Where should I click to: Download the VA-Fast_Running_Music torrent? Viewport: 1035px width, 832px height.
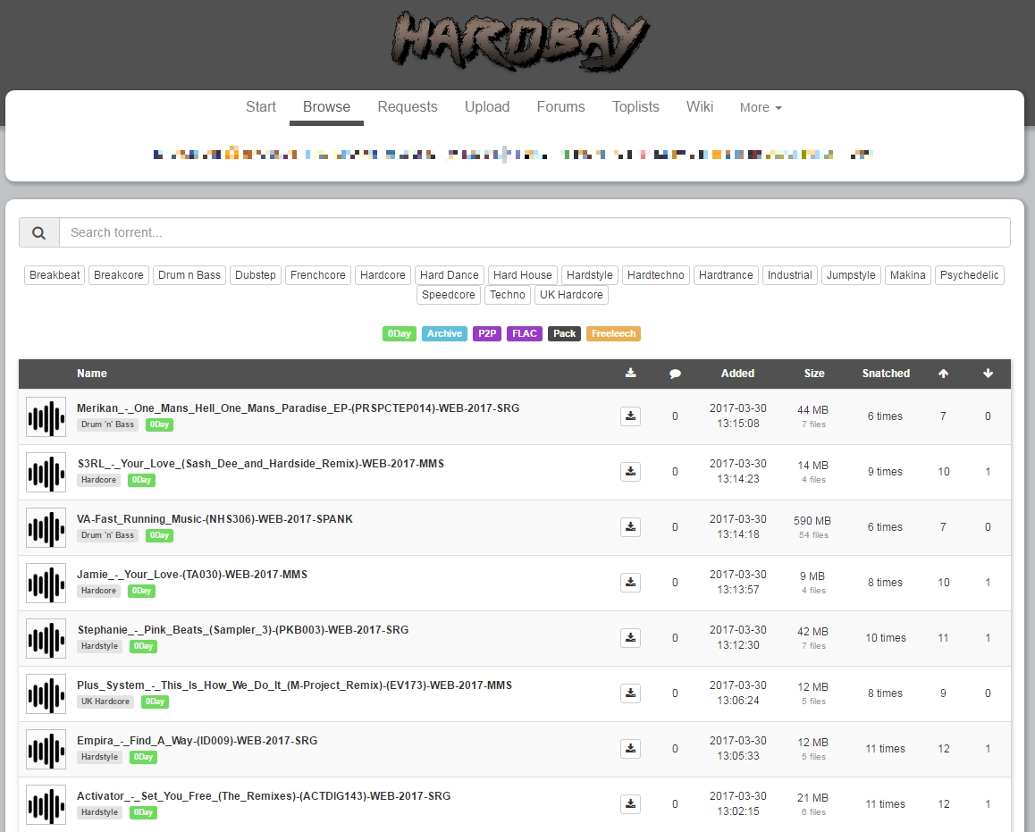click(630, 527)
